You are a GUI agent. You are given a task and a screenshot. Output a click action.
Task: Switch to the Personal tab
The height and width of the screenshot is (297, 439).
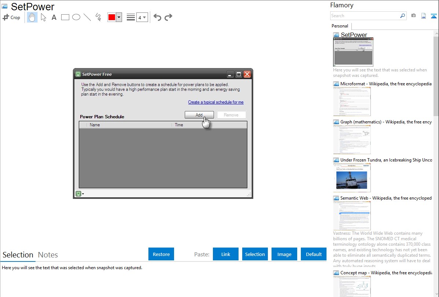[340, 26]
